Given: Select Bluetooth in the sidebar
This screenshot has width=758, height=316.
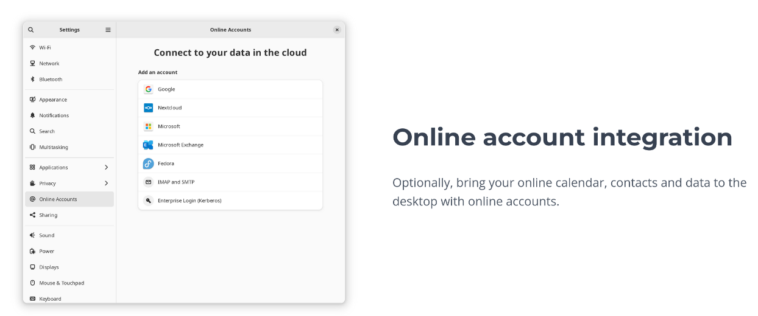Looking at the screenshot, I should 69,79.
